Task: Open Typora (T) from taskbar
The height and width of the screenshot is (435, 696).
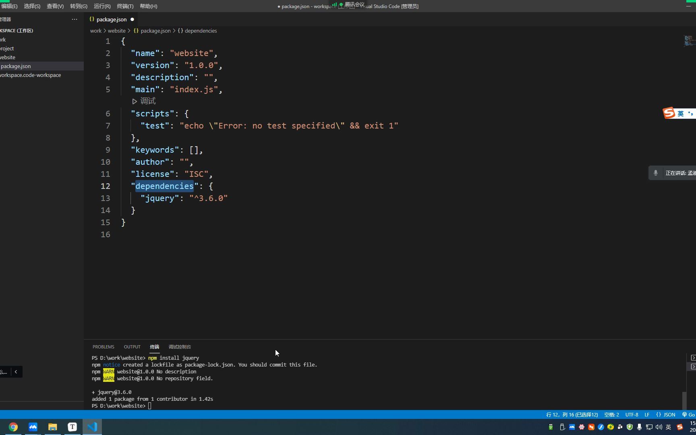Action: click(72, 427)
